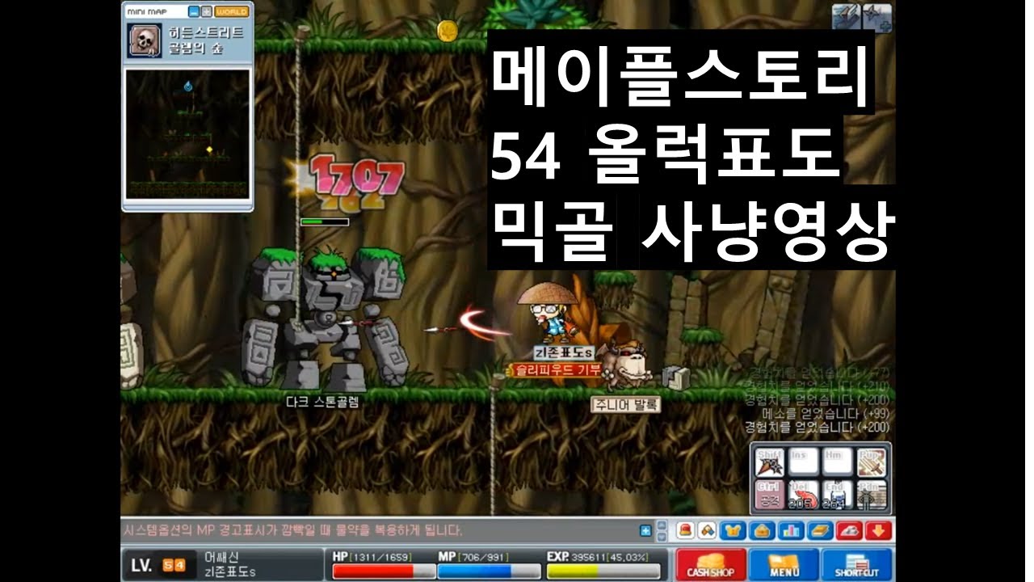Open the inventory bag icon
Viewport: 1034px width, 582px height.
tap(763, 530)
